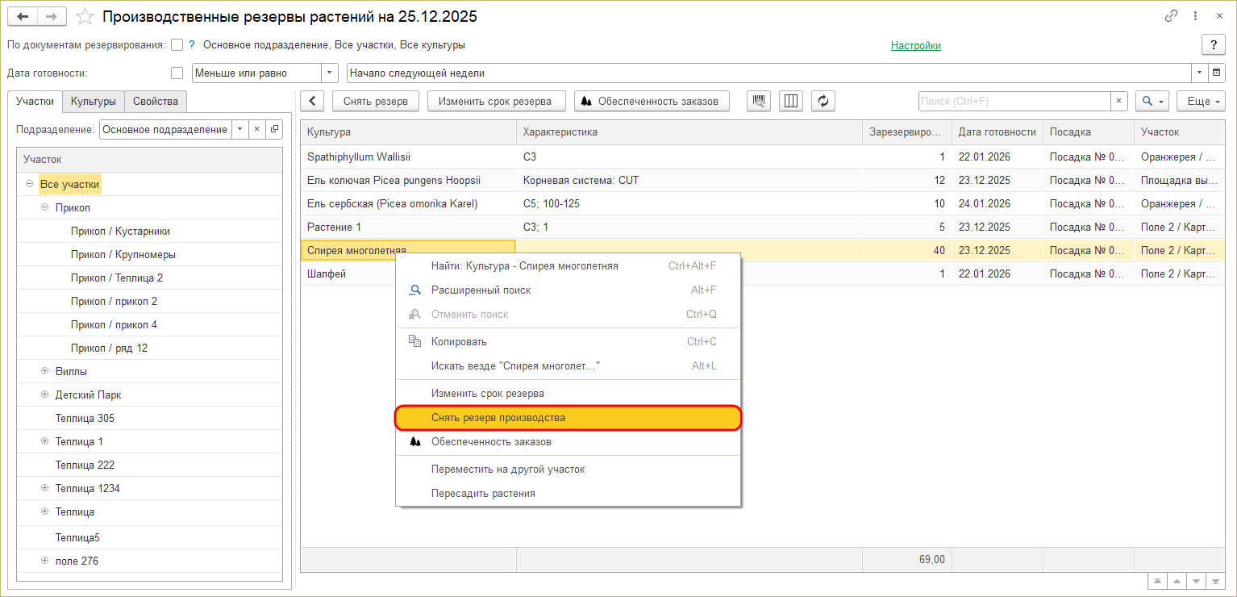Image resolution: width=1237 pixels, height=597 pixels.
Task: Open the comparison type dropdown 'Меньше или равно'
Action: point(329,73)
